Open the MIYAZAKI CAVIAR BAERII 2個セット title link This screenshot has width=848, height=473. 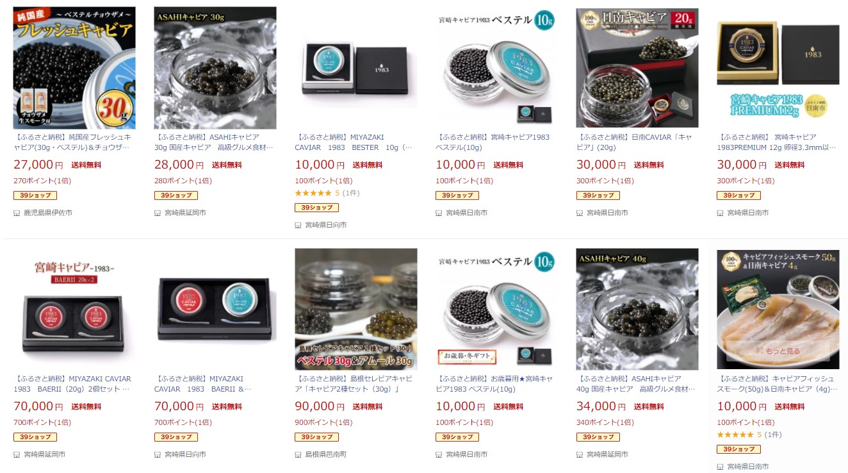[72, 384]
